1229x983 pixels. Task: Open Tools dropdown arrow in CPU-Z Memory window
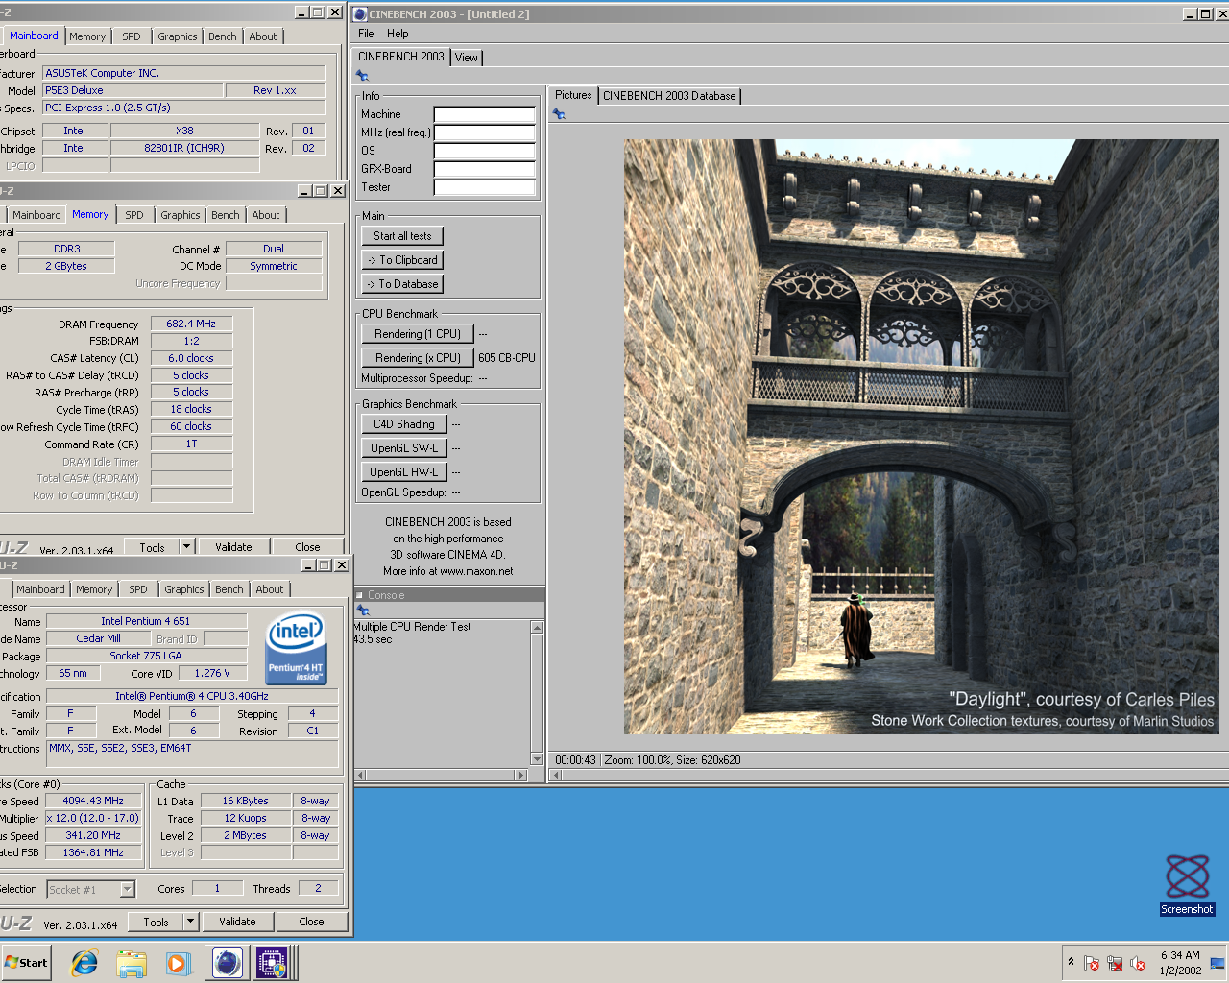point(187,547)
